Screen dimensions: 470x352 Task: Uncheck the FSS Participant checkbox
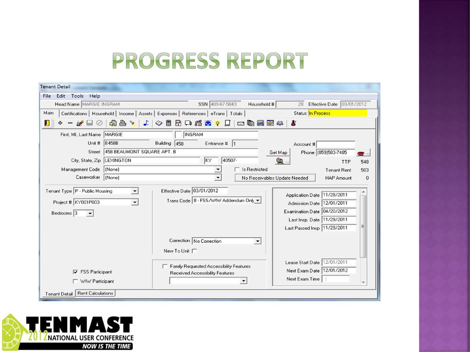(x=75, y=272)
